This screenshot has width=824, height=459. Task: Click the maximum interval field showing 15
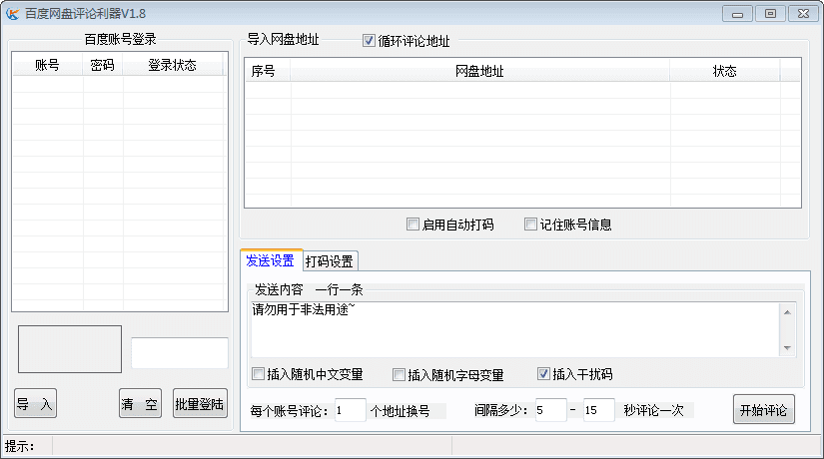[598, 410]
